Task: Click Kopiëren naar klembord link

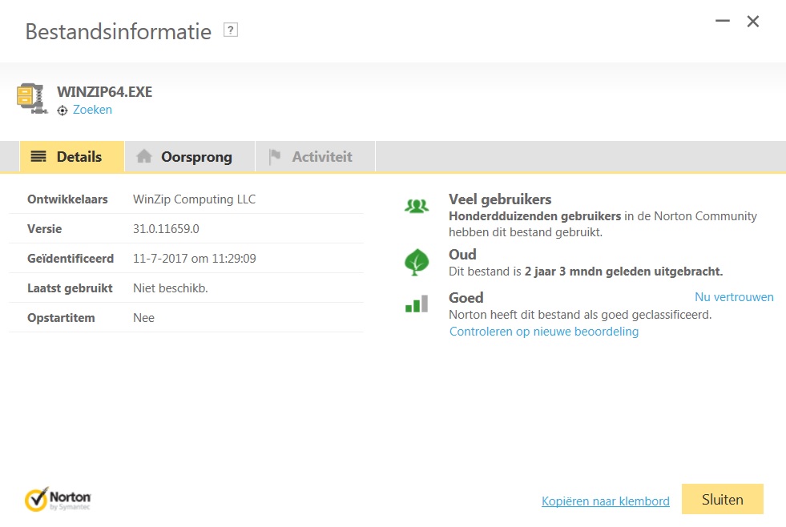Action: click(605, 501)
